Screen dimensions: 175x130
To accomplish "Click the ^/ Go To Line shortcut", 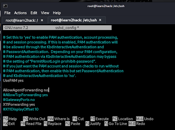I will click(116, 124).
